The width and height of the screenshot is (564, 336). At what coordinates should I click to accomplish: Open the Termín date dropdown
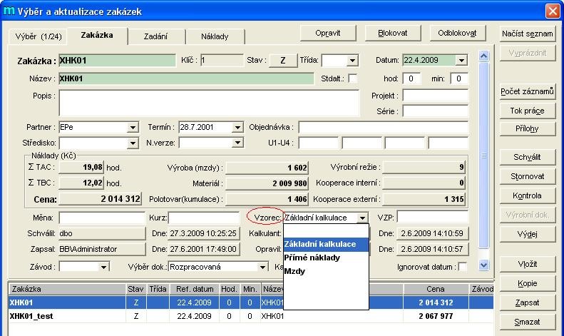pos(237,128)
